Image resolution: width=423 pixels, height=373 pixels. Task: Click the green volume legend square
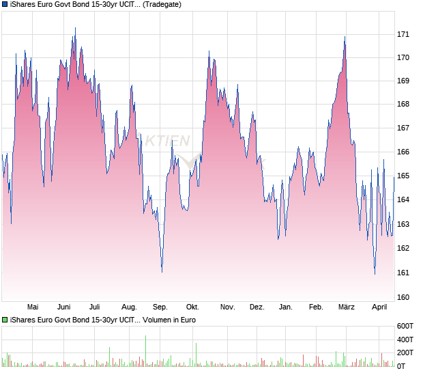click(5, 320)
